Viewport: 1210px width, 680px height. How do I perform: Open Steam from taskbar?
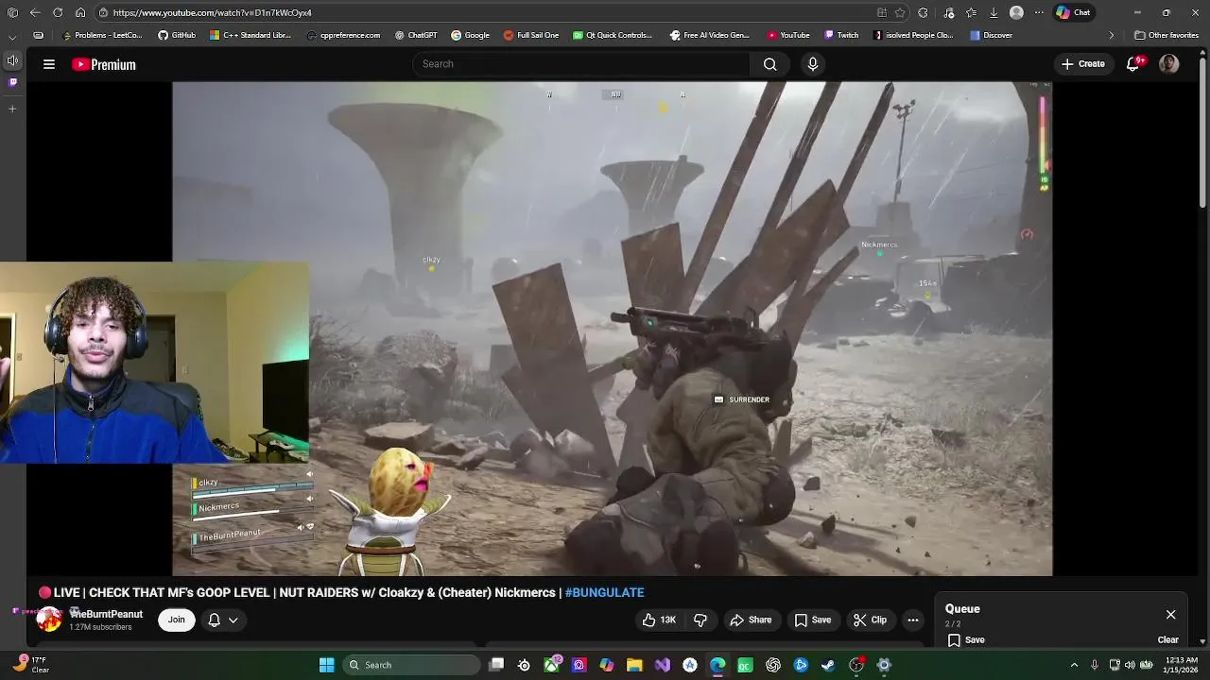(828, 665)
